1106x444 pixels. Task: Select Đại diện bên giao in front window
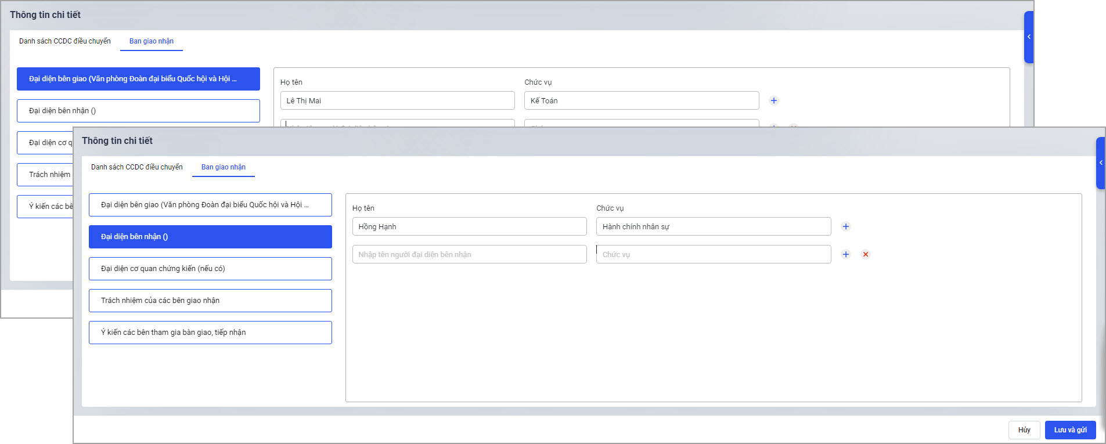(210, 205)
